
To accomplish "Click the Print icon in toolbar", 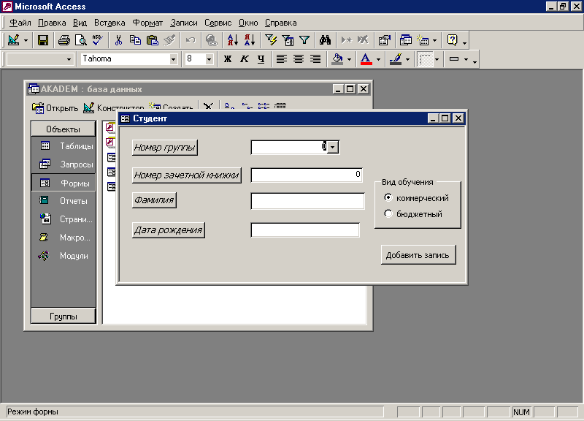I will [64, 40].
